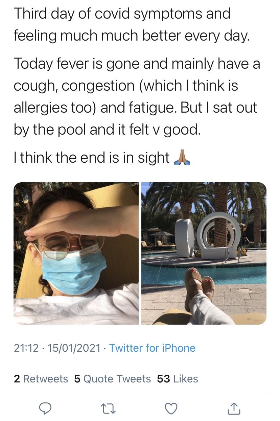This screenshot has height=421, width=280.
Task: Tap the 'I think the end is in sight' line
Action: point(91,158)
